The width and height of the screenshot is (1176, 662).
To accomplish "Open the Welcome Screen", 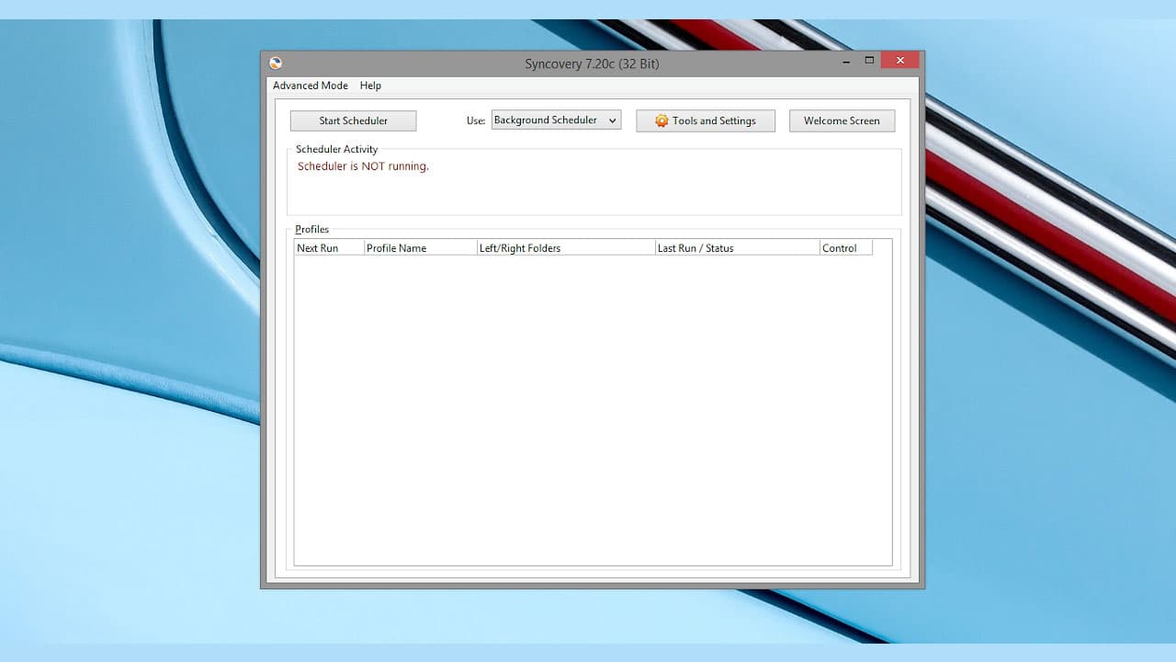I will [841, 120].
